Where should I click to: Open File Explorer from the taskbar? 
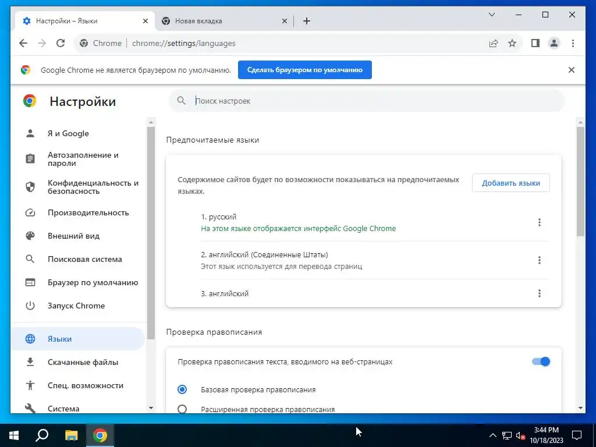click(71, 435)
